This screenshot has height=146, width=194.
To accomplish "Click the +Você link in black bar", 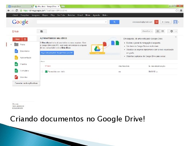I will (x=15, y=15).
